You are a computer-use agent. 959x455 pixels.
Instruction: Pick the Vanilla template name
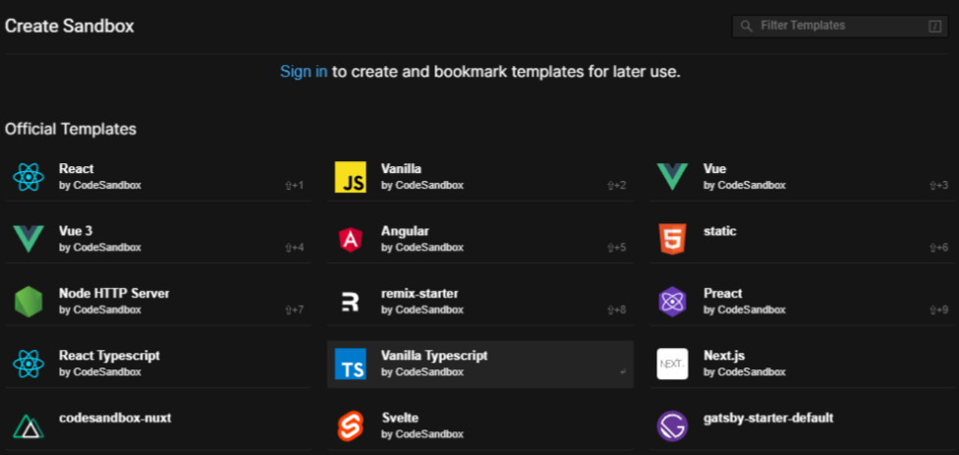(401, 168)
